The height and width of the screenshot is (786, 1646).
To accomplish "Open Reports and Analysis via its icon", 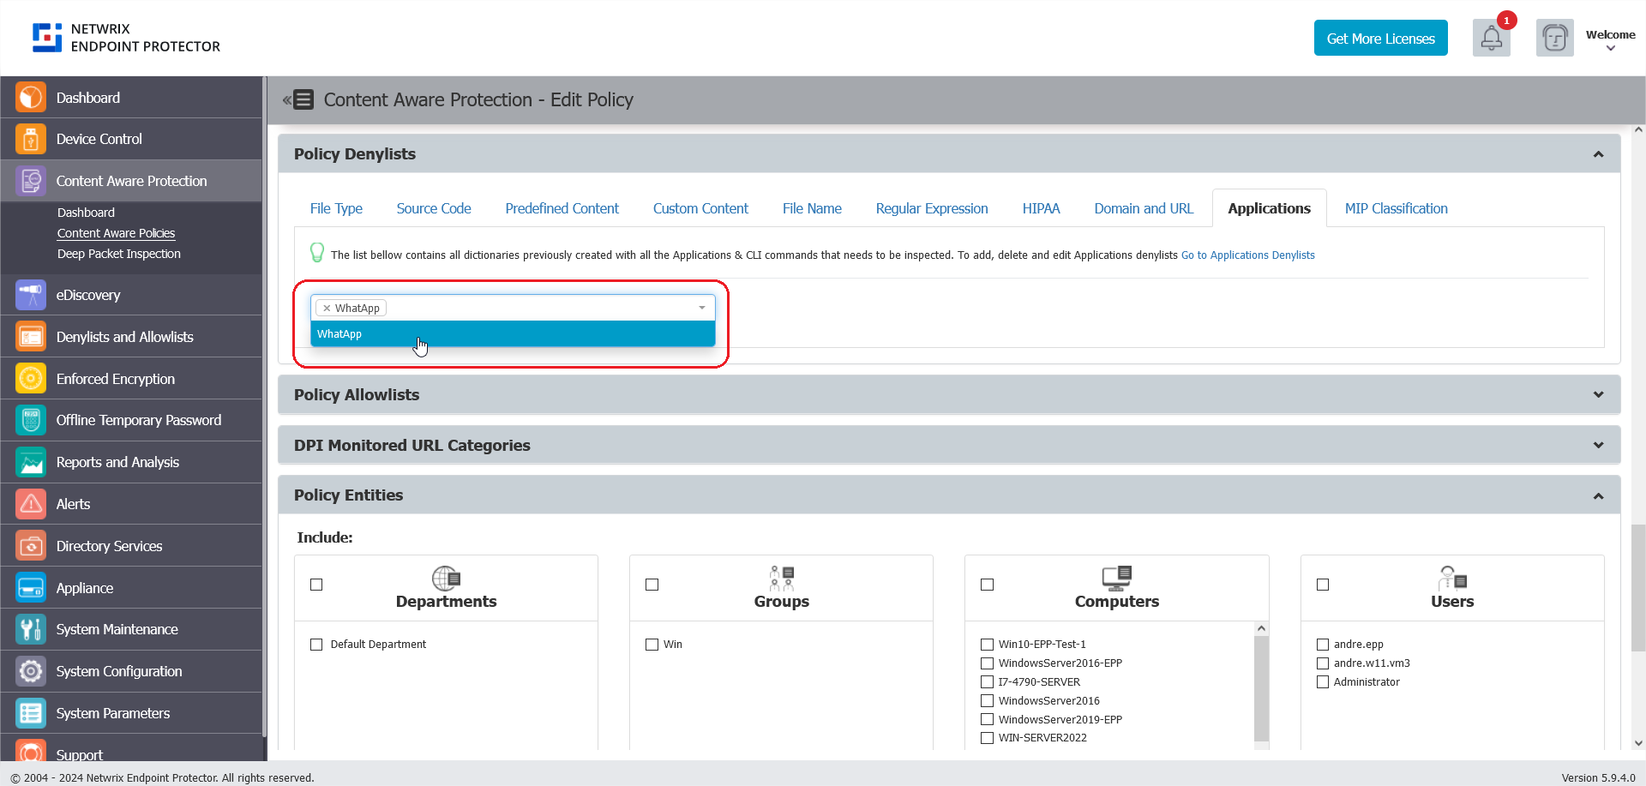I will [x=30, y=462].
